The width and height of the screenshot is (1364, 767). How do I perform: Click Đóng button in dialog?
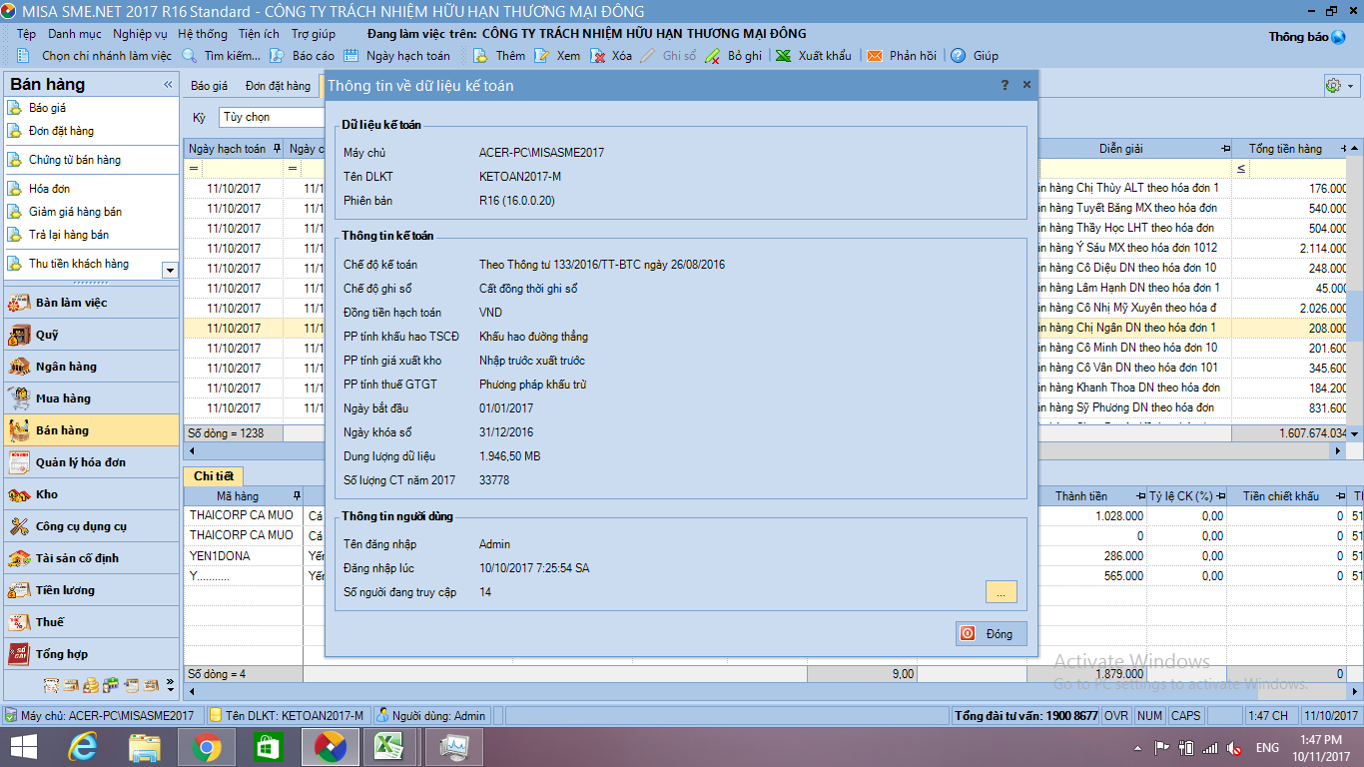click(991, 633)
